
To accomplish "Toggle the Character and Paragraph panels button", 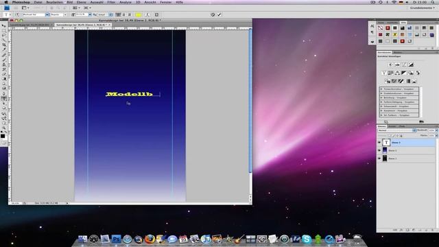I will pos(156,14).
